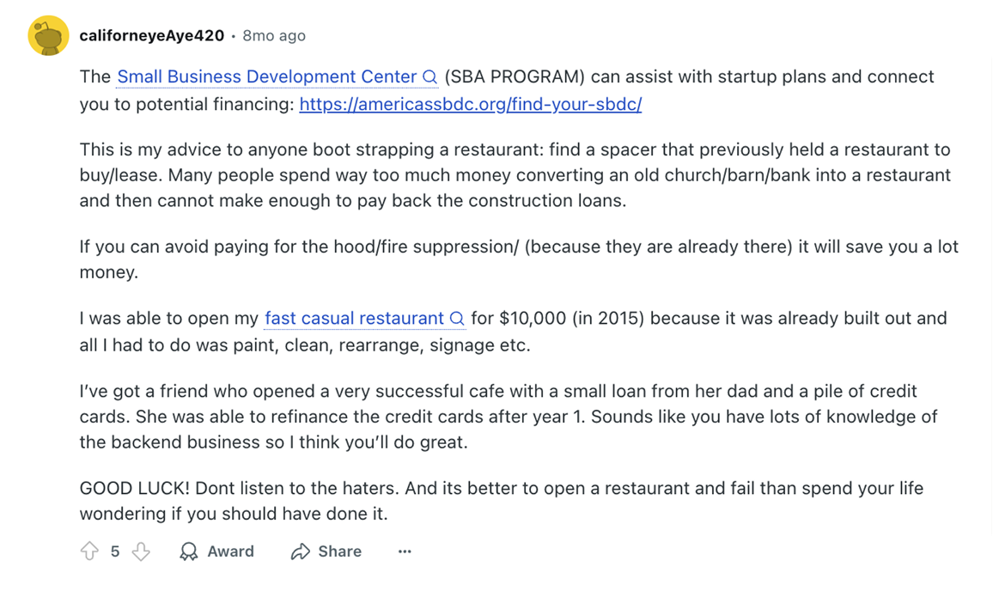Open the fast casual restaurant link
Image resolution: width=999 pixels, height=591 pixels.
(x=354, y=318)
